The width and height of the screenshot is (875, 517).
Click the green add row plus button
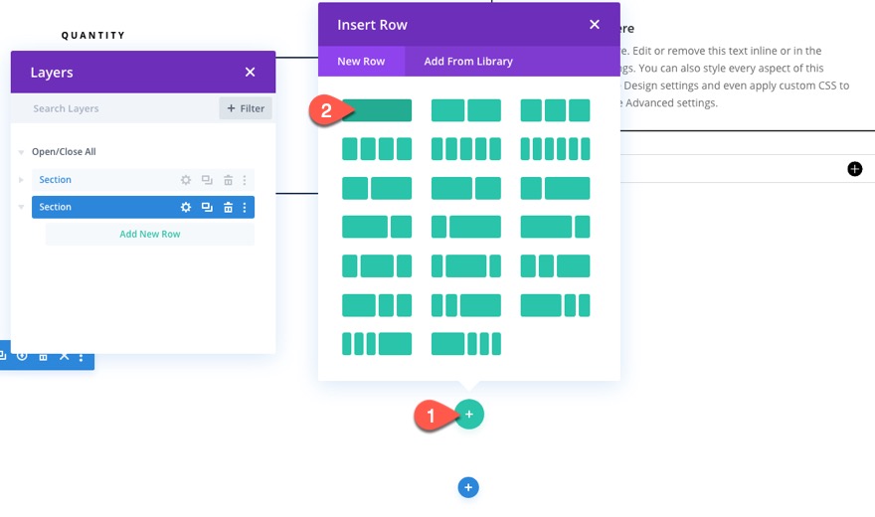coord(469,414)
